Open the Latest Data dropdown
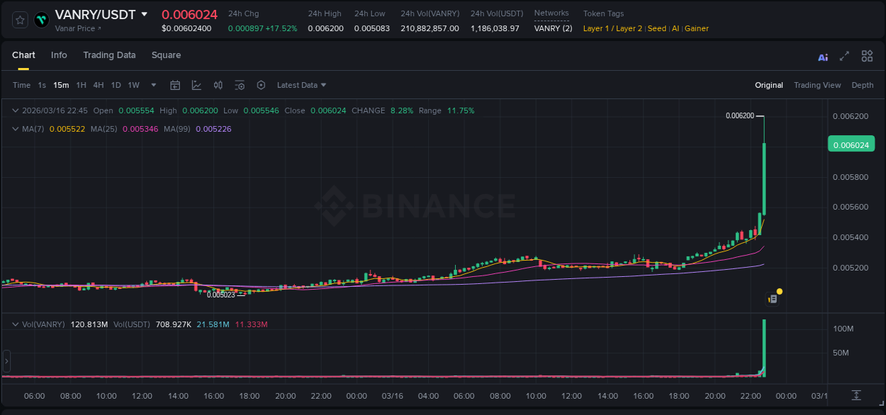 point(301,84)
